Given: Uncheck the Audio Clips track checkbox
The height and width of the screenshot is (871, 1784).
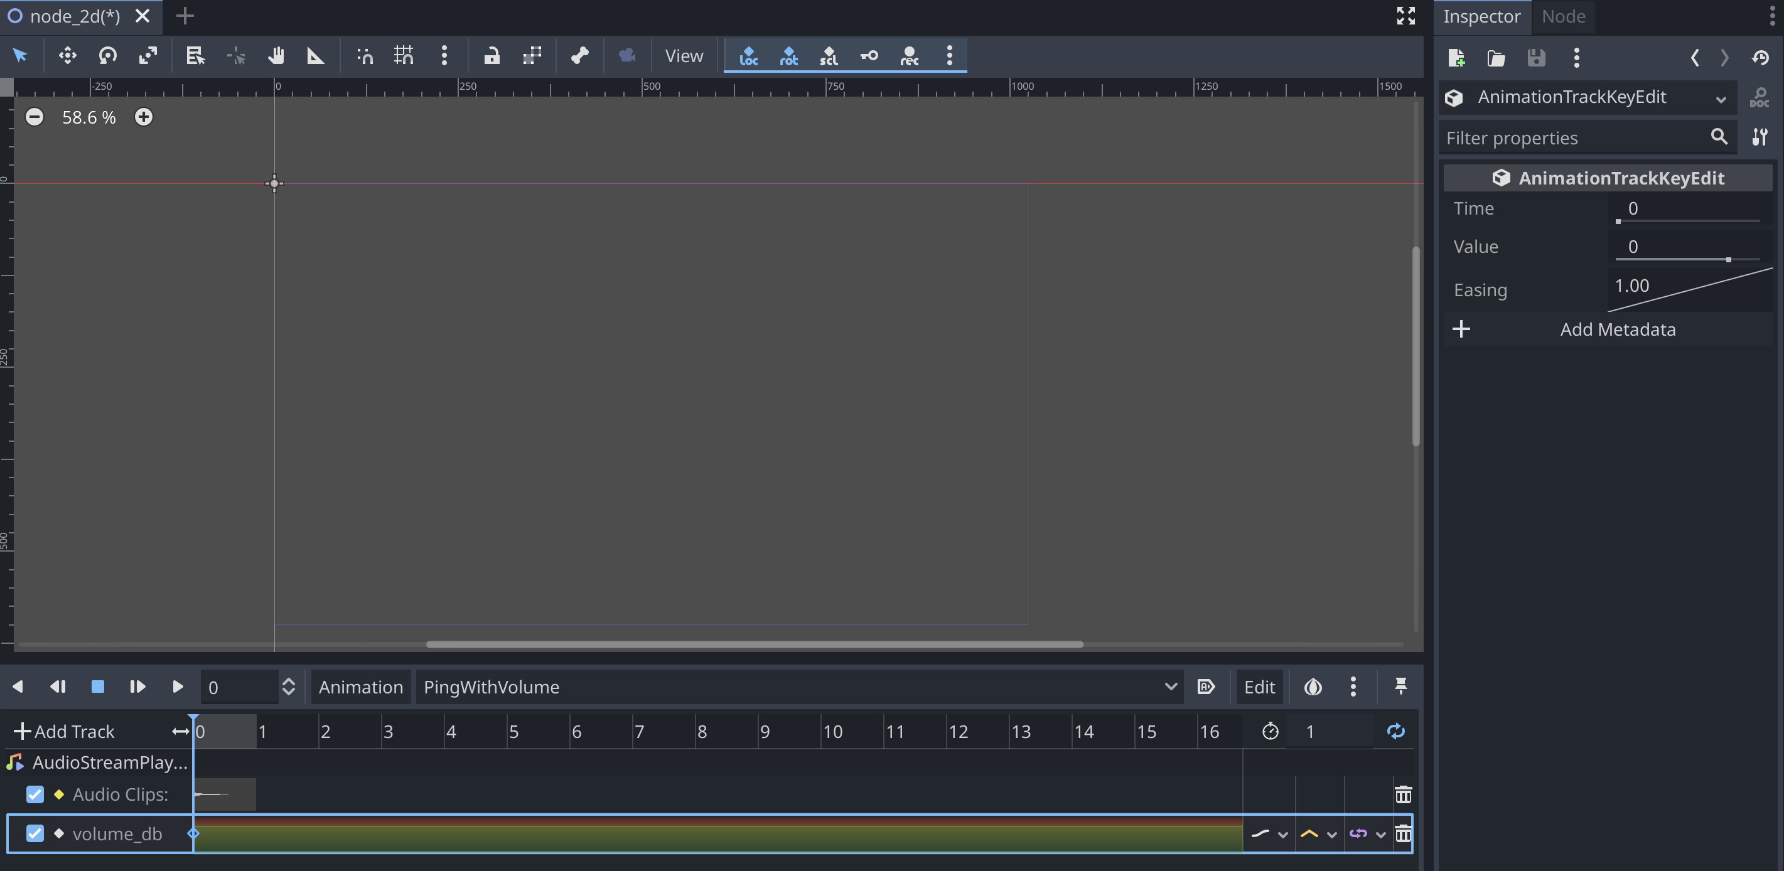Looking at the screenshot, I should (35, 794).
